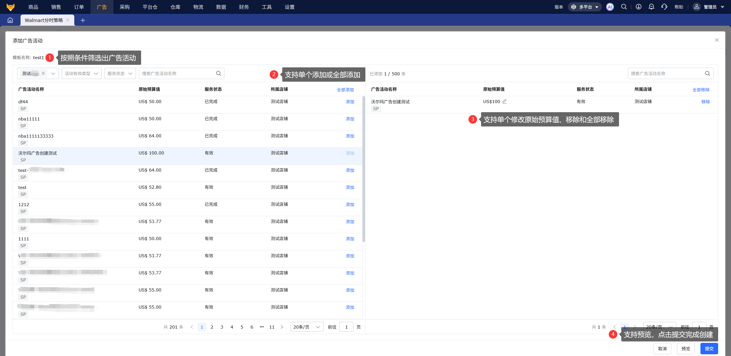This screenshot has height=356, width=731.
Task: Edit budget pencil icon beside US$100
Action: 504,101
